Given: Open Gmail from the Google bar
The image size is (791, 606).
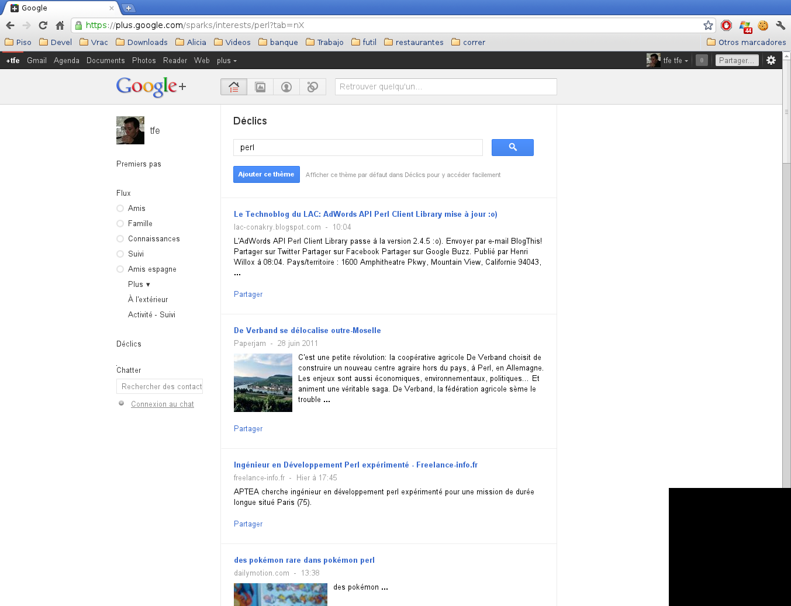Looking at the screenshot, I should point(37,61).
